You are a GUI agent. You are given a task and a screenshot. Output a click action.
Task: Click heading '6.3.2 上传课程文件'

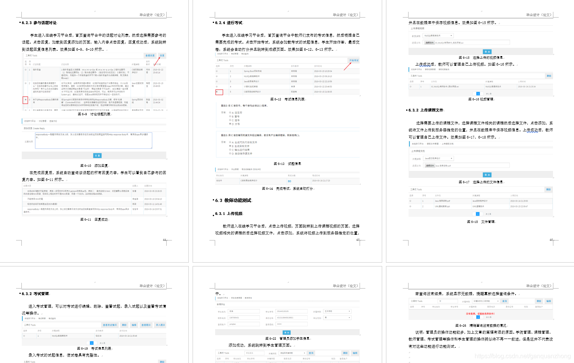coord(426,110)
